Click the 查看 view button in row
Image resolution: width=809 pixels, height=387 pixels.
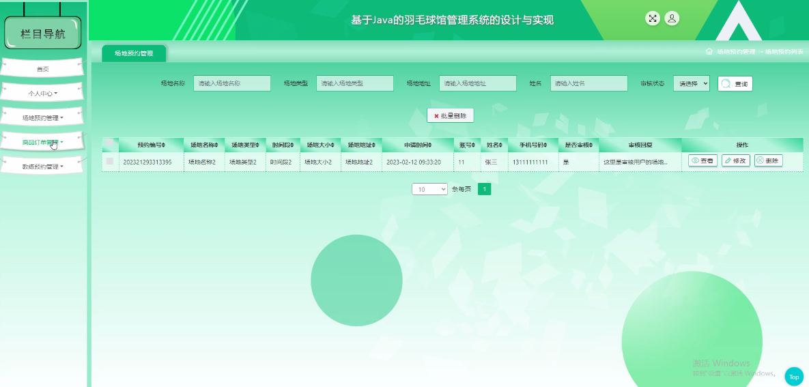(x=702, y=161)
